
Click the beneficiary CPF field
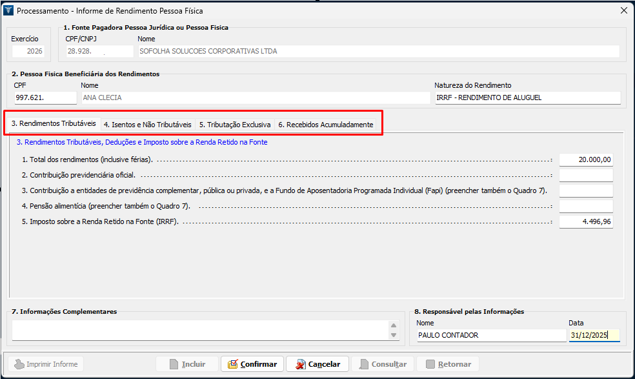(x=45, y=97)
